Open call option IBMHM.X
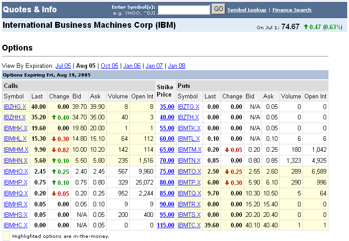The width and height of the screenshot is (349, 241). coord(16,149)
